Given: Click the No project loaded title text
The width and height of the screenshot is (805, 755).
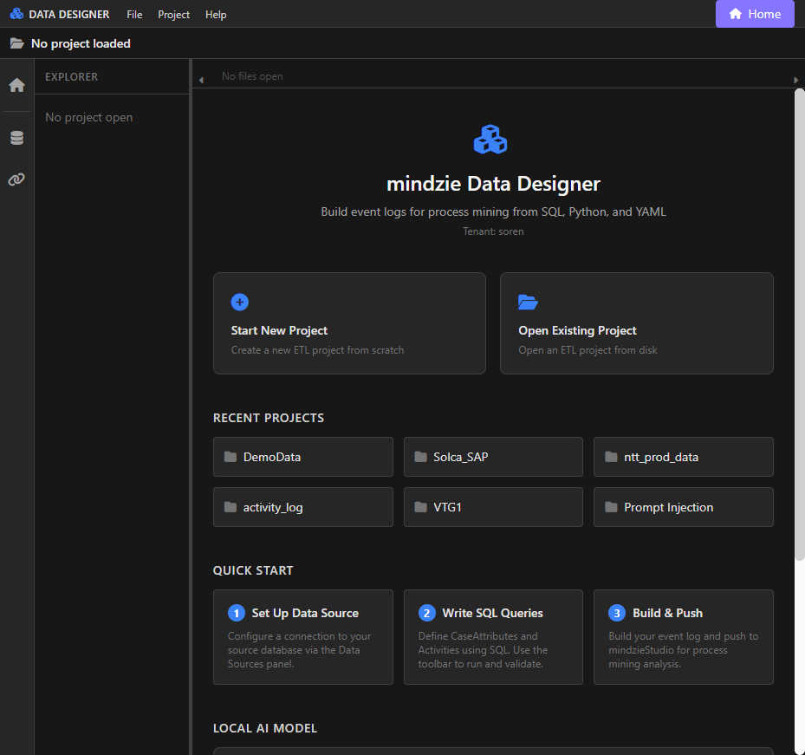Looking at the screenshot, I should click(x=81, y=43).
